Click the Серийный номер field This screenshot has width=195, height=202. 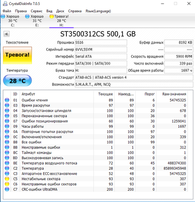(x=101, y=49)
